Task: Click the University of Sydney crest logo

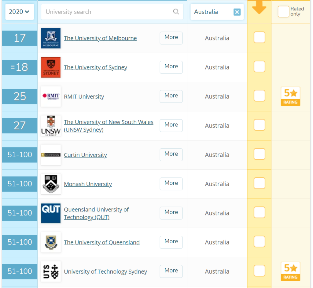Action: (50, 67)
